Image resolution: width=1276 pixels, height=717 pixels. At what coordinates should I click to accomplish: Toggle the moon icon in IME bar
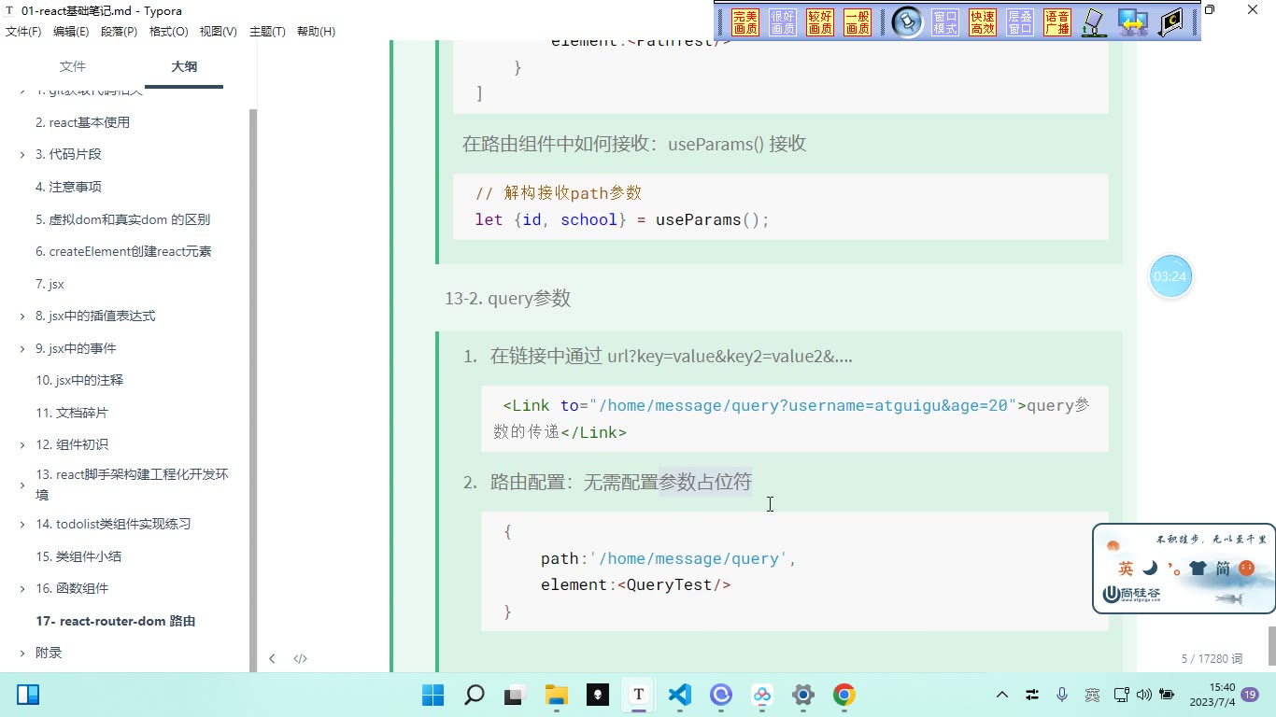[x=1150, y=568]
